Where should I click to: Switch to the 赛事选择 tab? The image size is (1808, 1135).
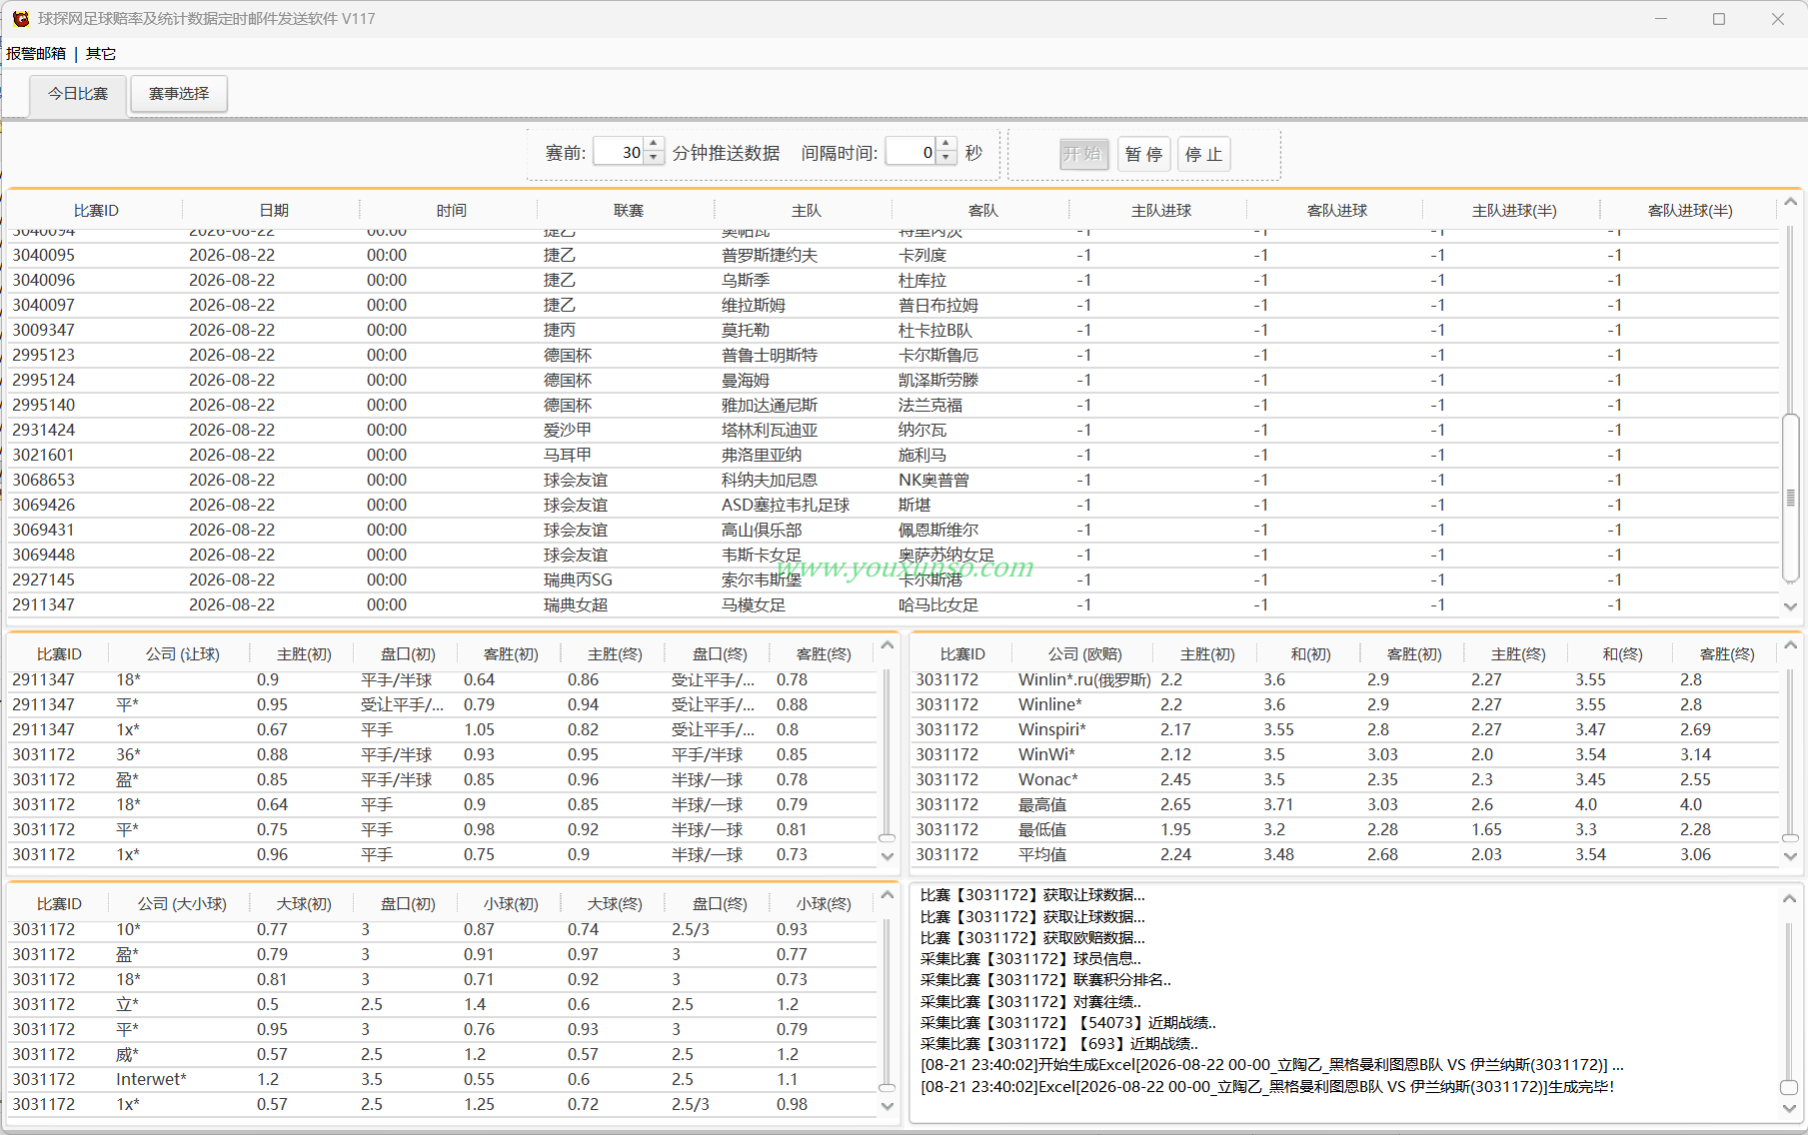pos(179,94)
